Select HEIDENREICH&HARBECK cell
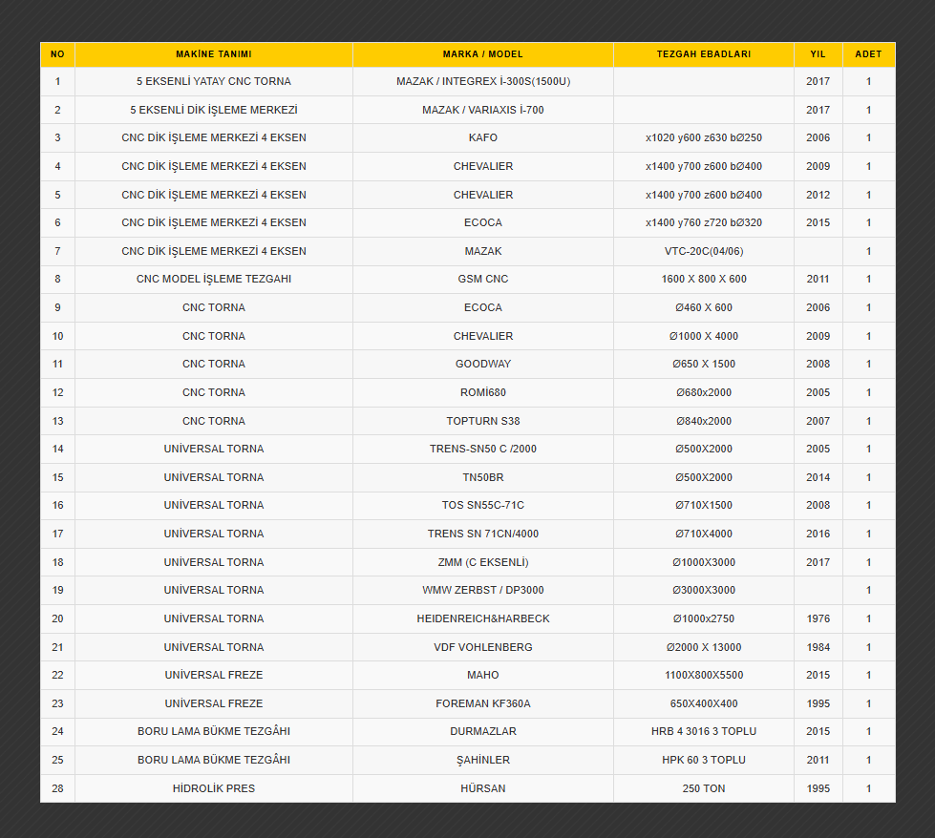This screenshot has width=935, height=838. click(483, 618)
